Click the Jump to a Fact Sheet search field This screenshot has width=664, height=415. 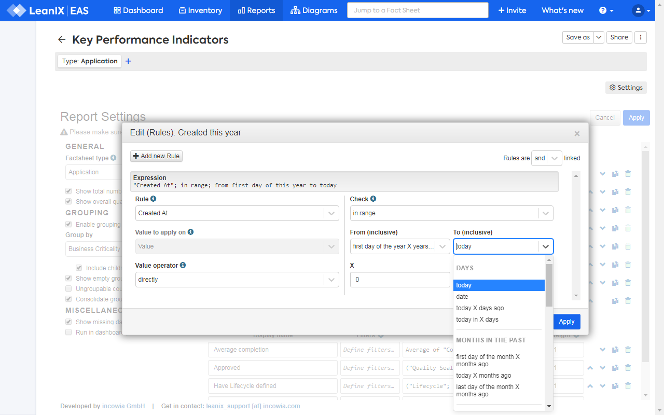pos(418,10)
